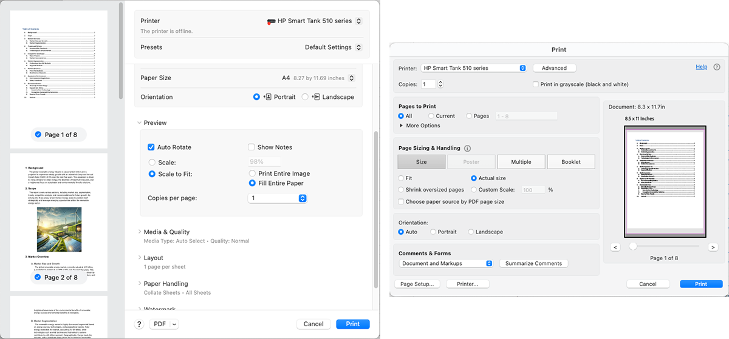The image size is (729, 339).
Task: Select the Scale to Fit radio button
Action: coord(152,174)
